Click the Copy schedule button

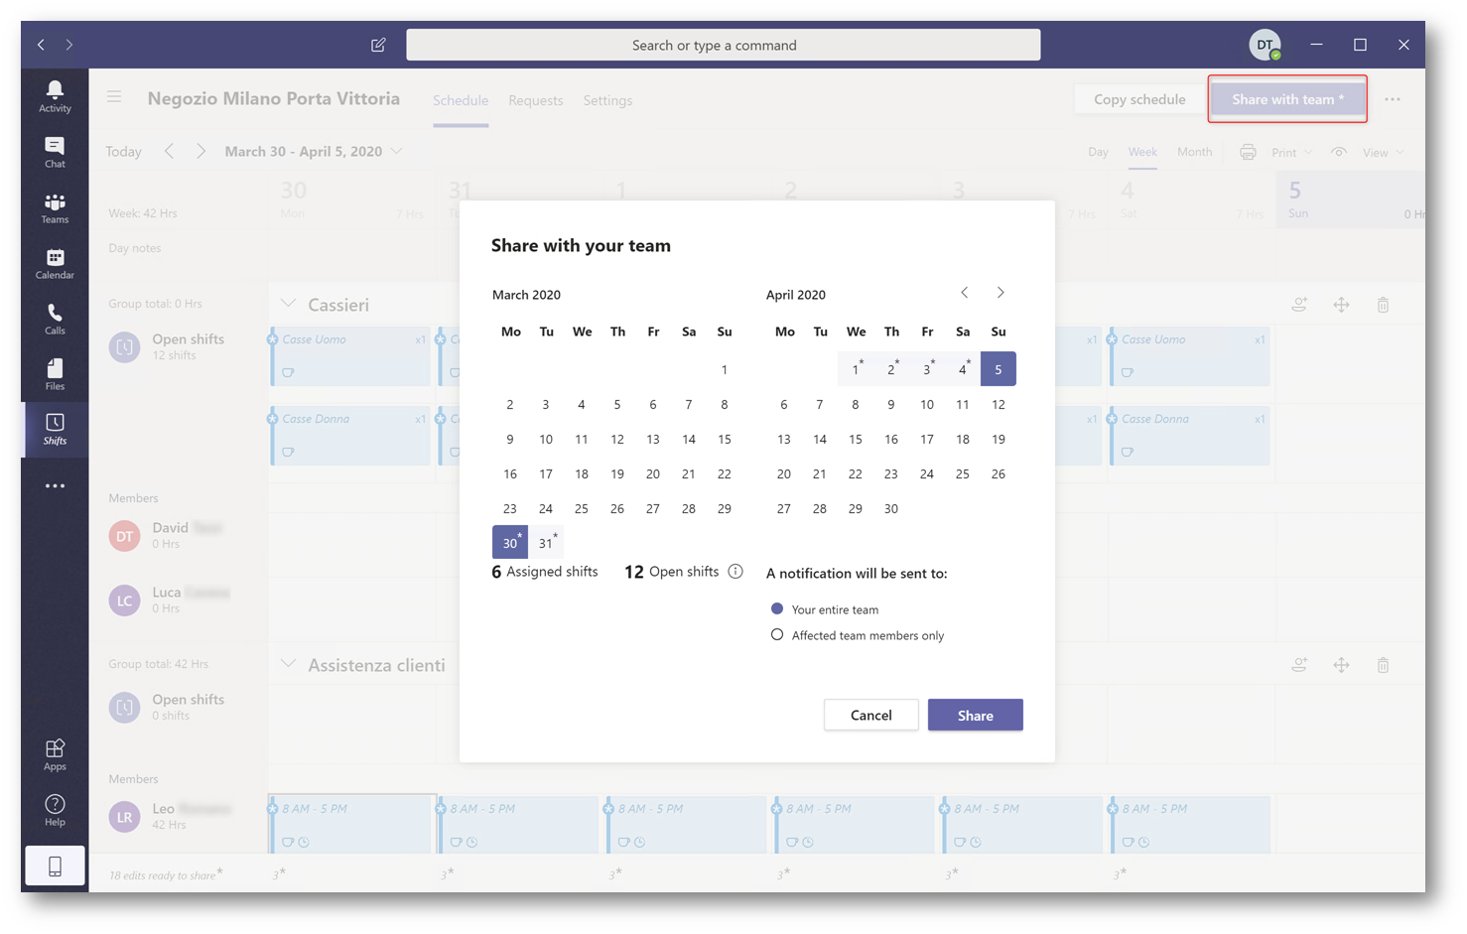pyautogui.click(x=1139, y=99)
